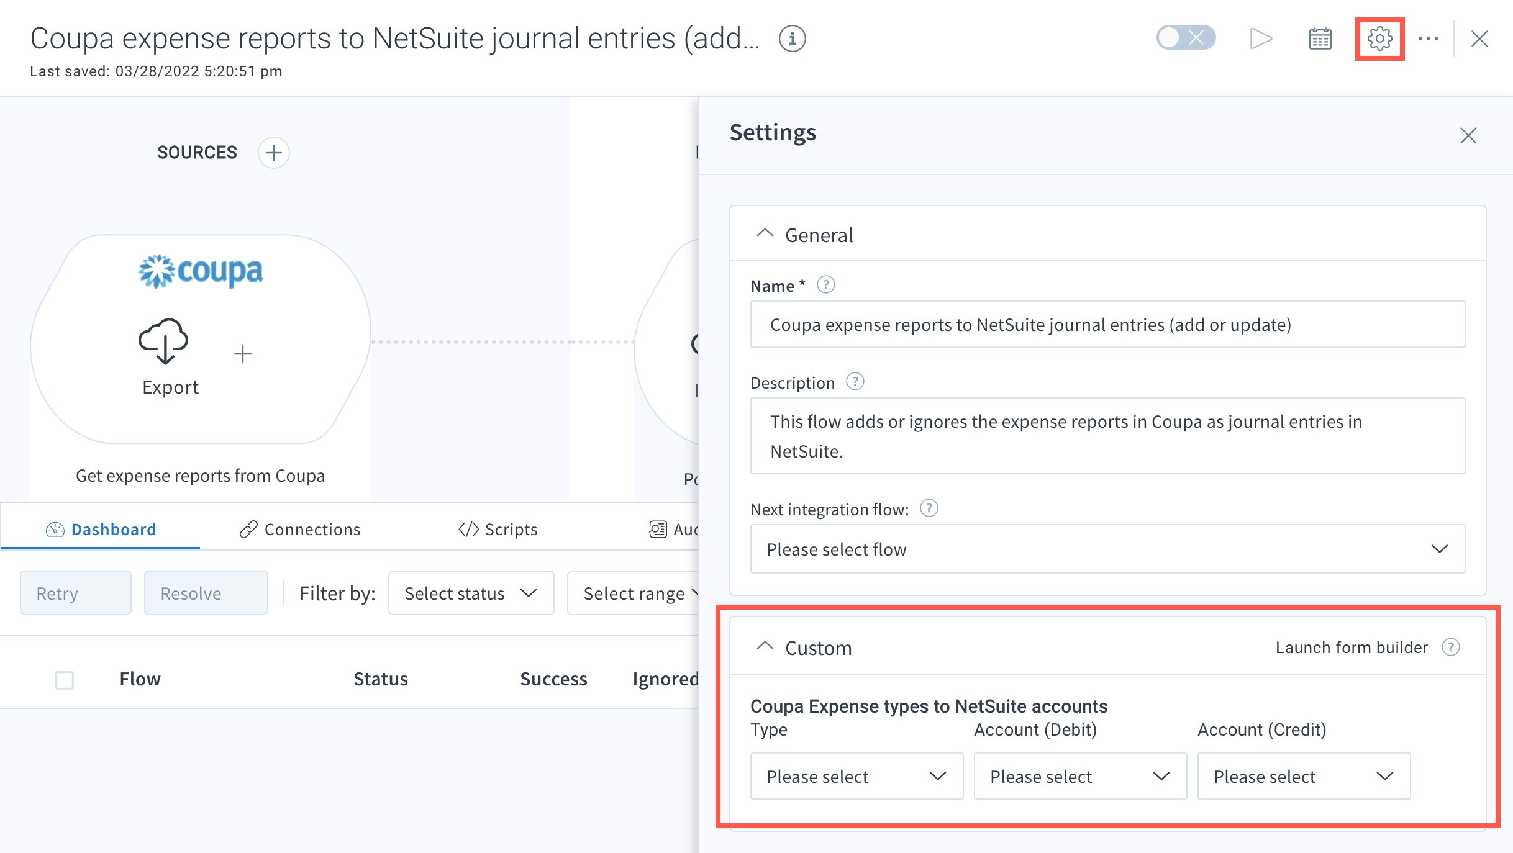This screenshot has height=853, width=1513.
Task: Click help icon next to Description
Action: [x=855, y=382]
